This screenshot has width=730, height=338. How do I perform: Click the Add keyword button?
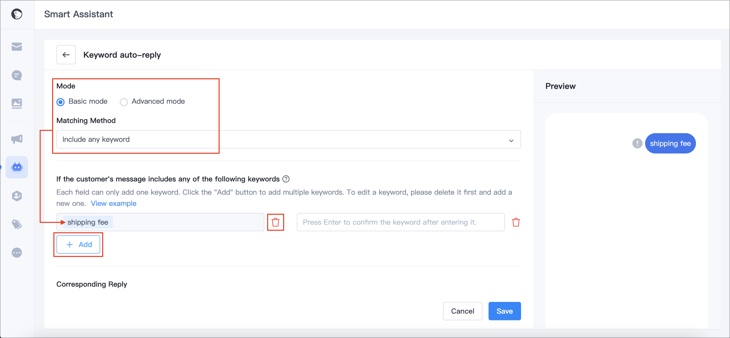78,244
